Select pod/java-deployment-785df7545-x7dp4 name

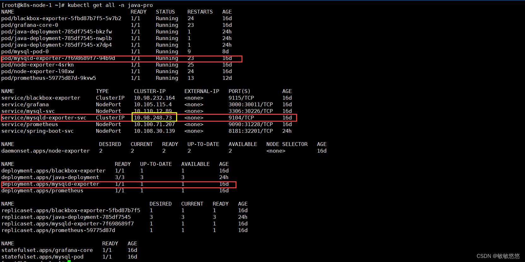click(x=57, y=45)
